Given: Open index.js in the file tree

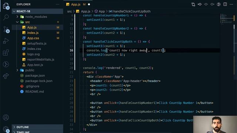Looking at the screenshot, I should [37, 33].
